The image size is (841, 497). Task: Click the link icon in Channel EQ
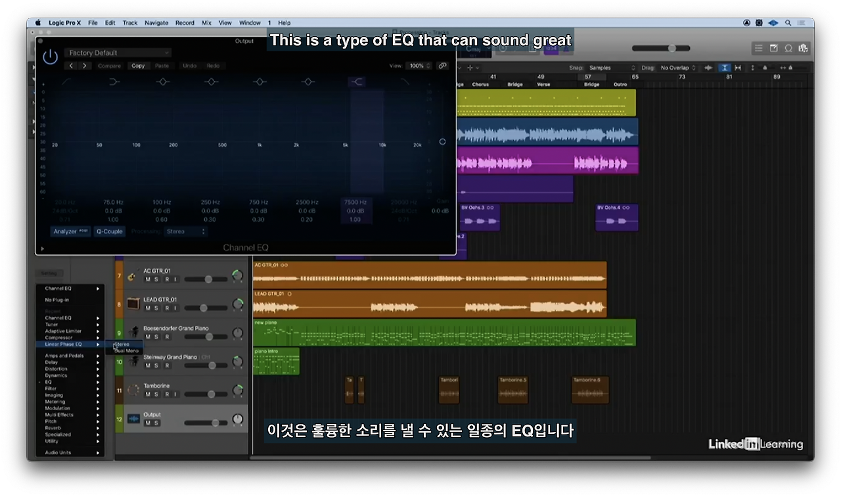[x=442, y=66]
